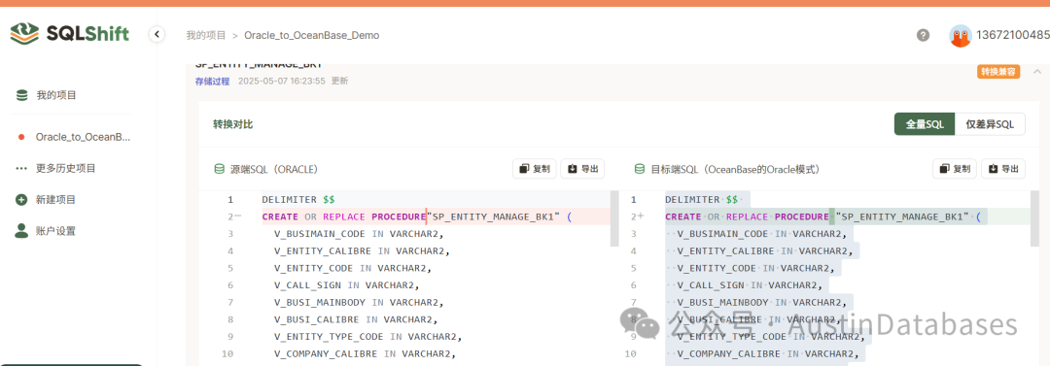This screenshot has height=366, width=1050.
Task: Copy the source SQL with 复制
Action: pyautogui.click(x=535, y=169)
